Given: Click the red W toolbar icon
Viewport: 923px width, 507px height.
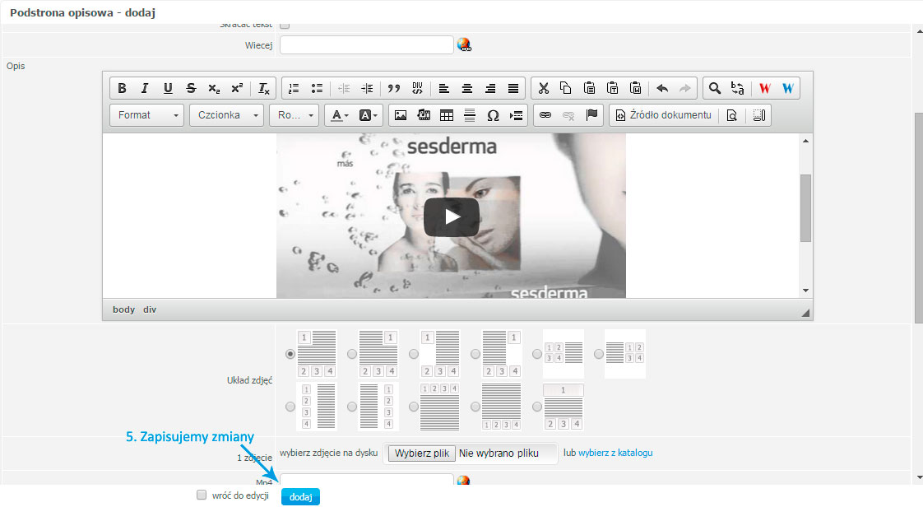Looking at the screenshot, I should (765, 88).
